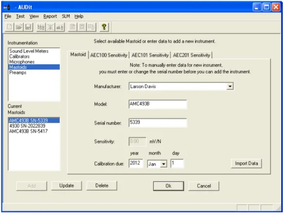
Task: Select Mastoids in Instrumentation list
Action: (34, 67)
